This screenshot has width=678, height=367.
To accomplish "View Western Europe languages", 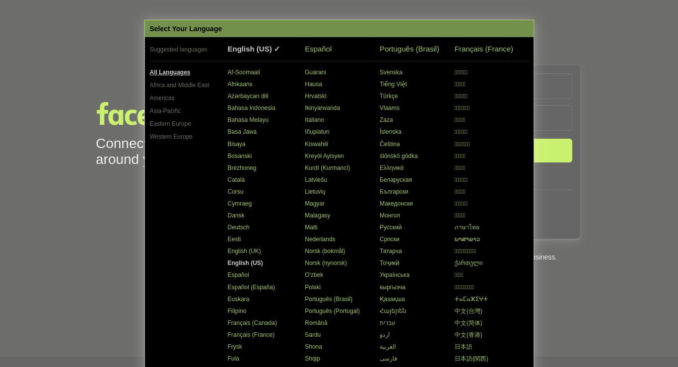I will pos(171,137).
